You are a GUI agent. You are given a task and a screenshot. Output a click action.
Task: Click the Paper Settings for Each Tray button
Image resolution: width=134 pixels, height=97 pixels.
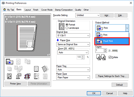(112, 76)
